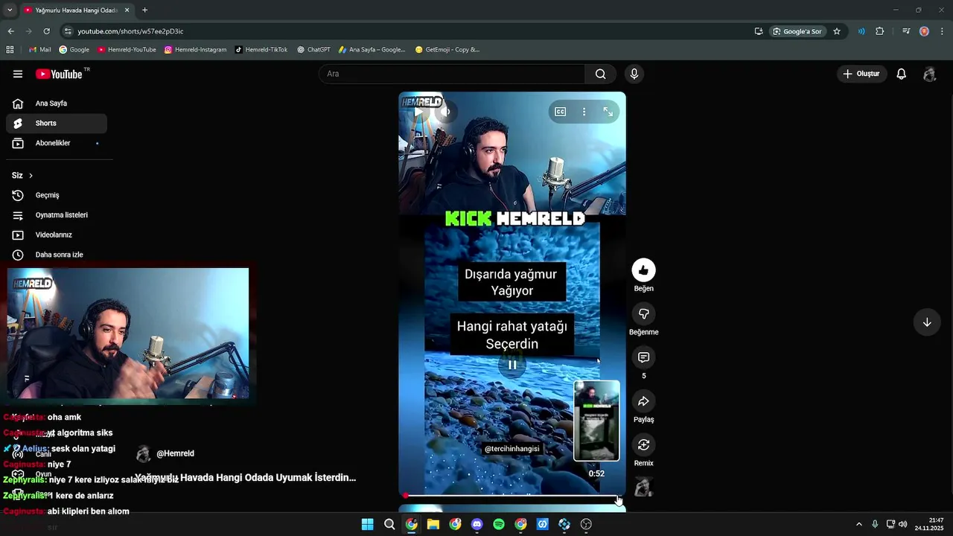Open the taskbar volume control
The height and width of the screenshot is (536, 953).
[x=902, y=524]
